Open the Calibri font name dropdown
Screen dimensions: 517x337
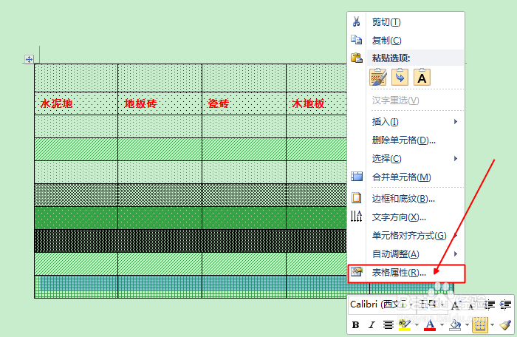coord(411,305)
